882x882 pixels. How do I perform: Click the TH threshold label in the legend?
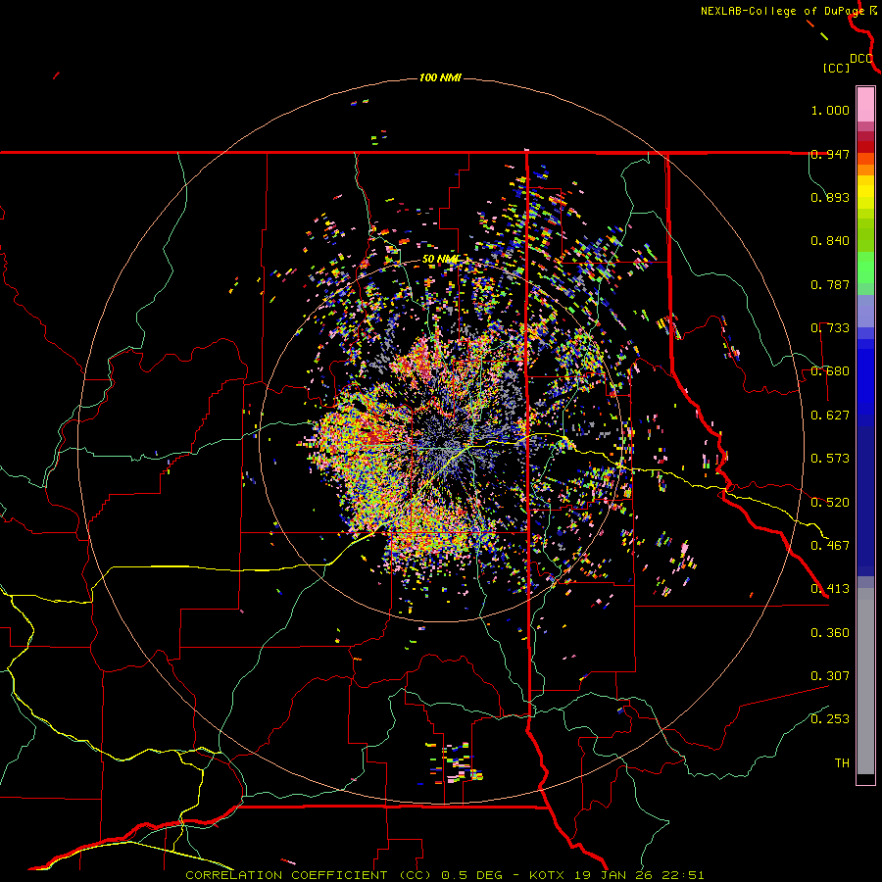point(842,763)
